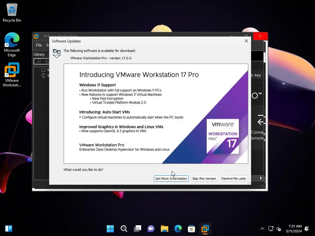Show hidden system tray icons
This screenshot has width=315, height=236.
(262, 229)
